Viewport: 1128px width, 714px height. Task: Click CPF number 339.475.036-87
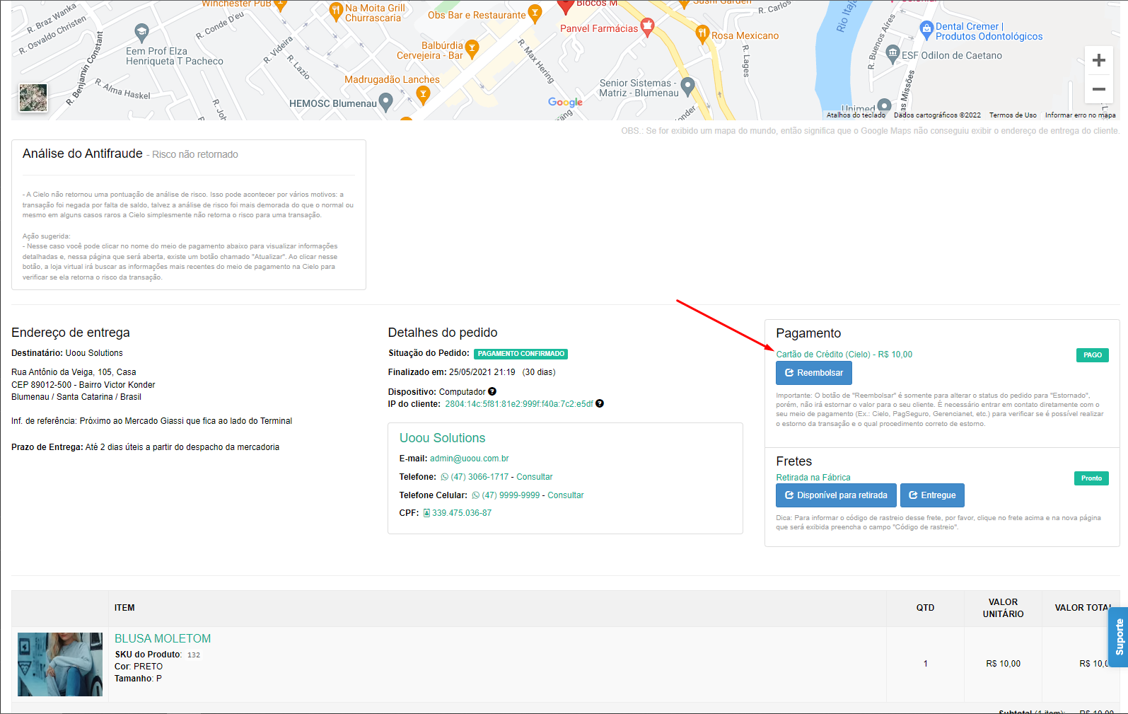click(462, 513)
